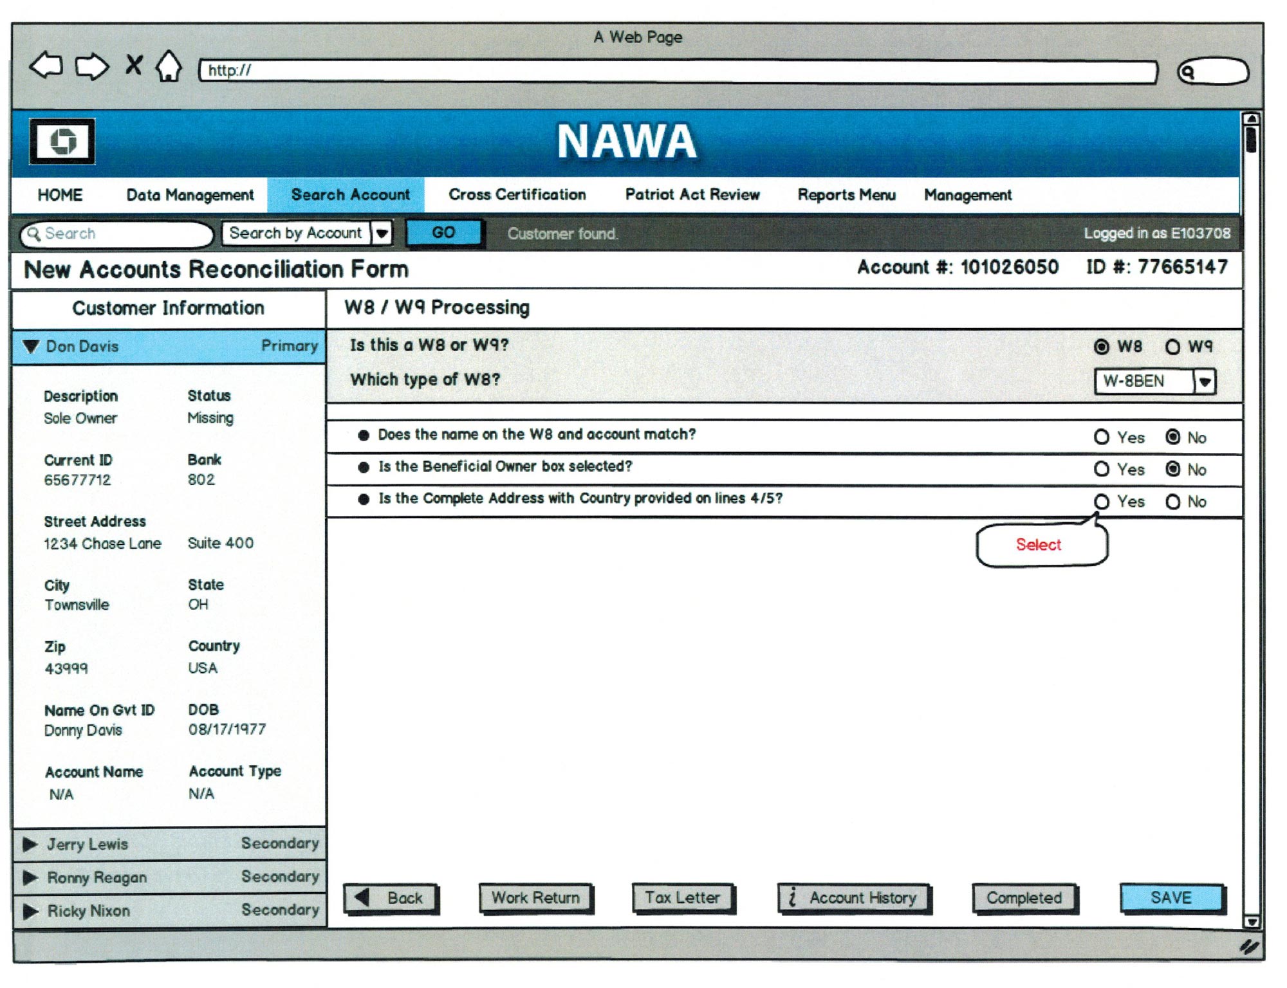This screenshot has height=988, width=1287.
Task: Click the Name On Gvt ID value Donny Davis
Action: 83,730
